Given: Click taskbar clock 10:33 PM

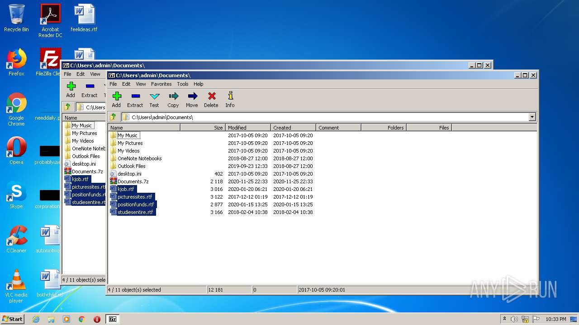Looking at the screenshot, I should click(555, 319).
